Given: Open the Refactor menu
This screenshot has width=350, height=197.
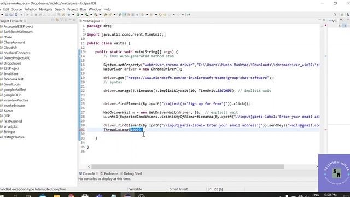Looking at the screenshot, I should pyautogui.click(x=31, y=9).
